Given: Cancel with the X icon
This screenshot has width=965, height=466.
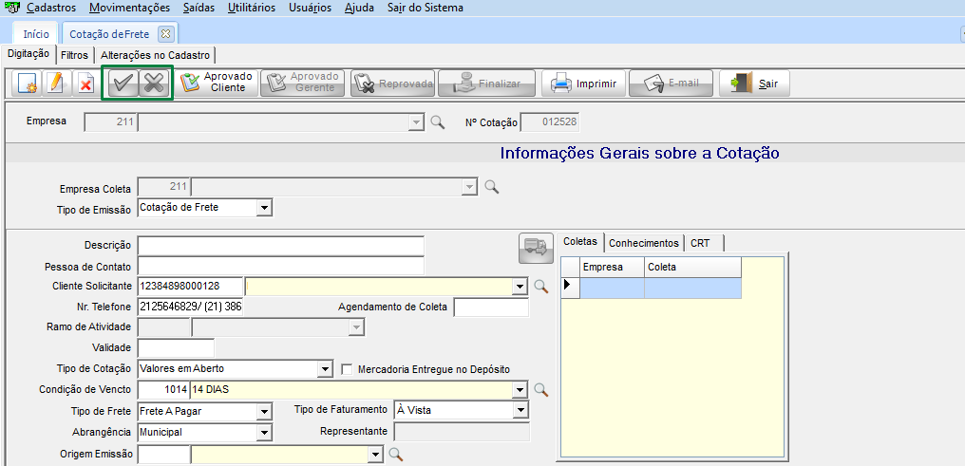Looking at the screenshot, I should [x=153, y=84].
